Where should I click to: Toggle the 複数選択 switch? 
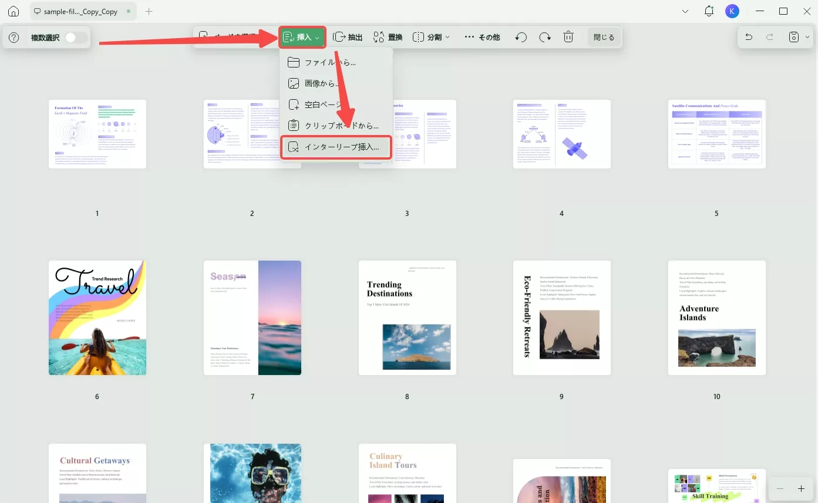tap(76, 38)
